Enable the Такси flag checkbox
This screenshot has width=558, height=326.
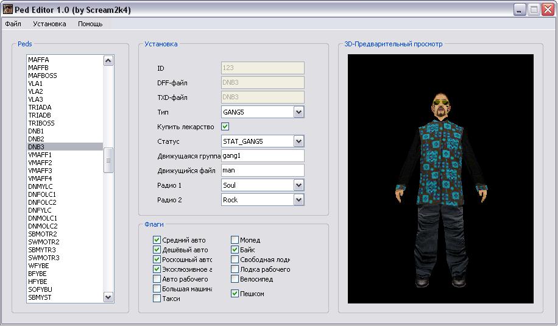point(157,299)
